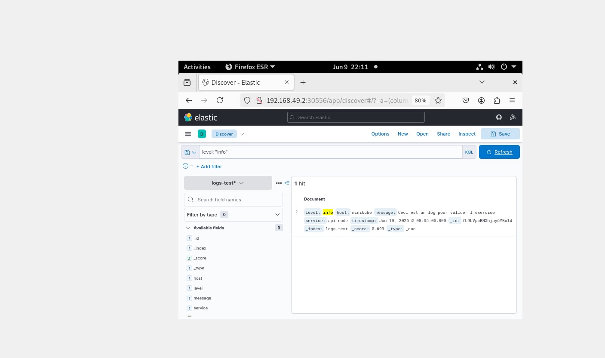Collapse the Available fields section

click(x=188, y=228)
